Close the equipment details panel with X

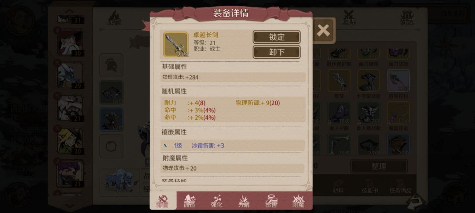(323, 31)
